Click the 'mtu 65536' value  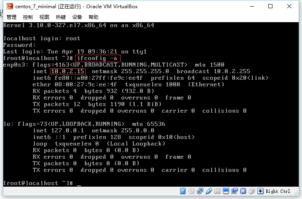pyautogui.click(x=149, y=124)
